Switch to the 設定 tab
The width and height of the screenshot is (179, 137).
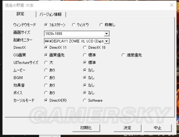[x=21, y=14]
